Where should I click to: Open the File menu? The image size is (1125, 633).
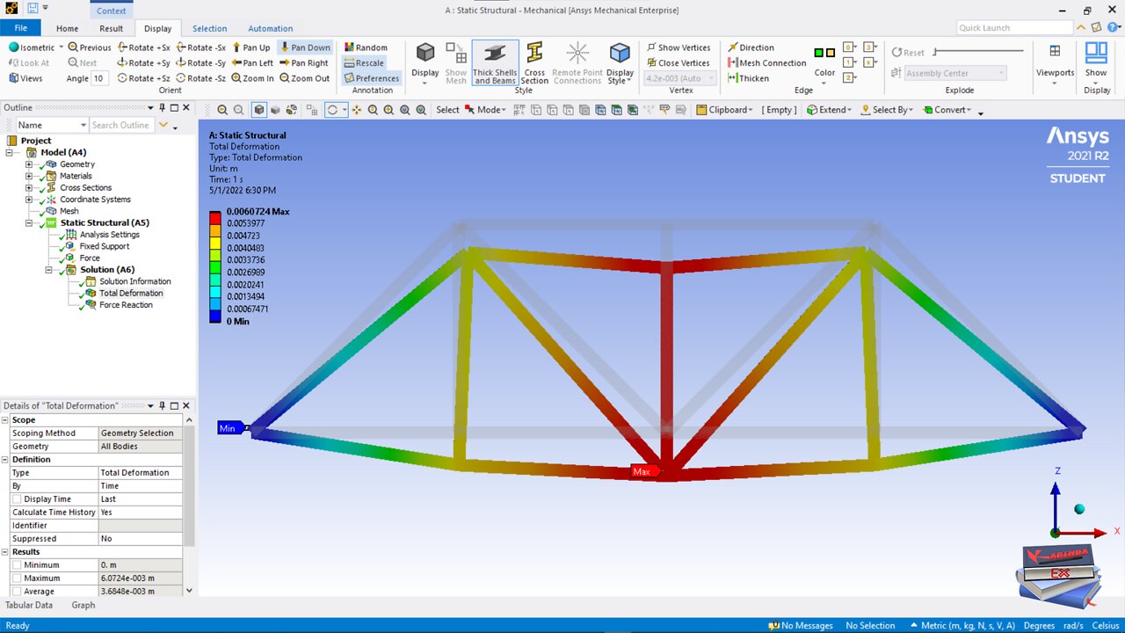coord(20,28)
